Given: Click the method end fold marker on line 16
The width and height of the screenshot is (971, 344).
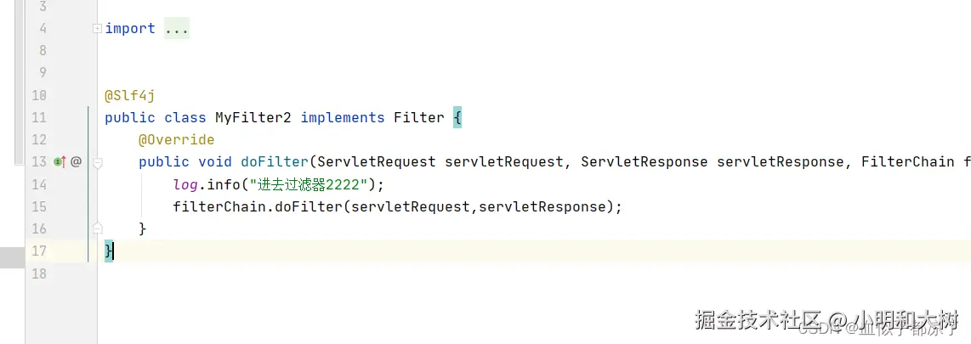Looking at the screenshot, I should tap(97, 229).
